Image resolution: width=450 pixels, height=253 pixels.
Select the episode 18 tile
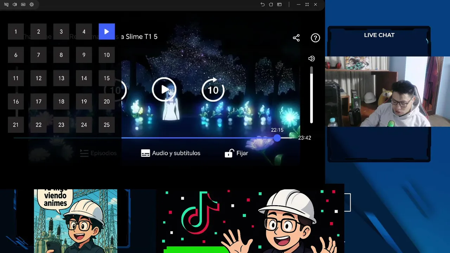click(61, 102)
